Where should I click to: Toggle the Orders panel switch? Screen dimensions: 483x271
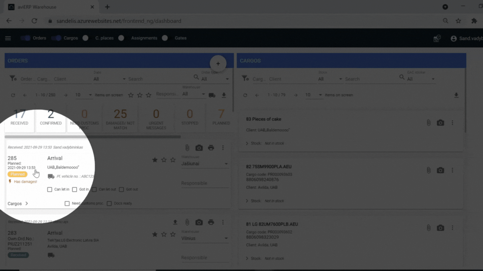tap(25, 38)
